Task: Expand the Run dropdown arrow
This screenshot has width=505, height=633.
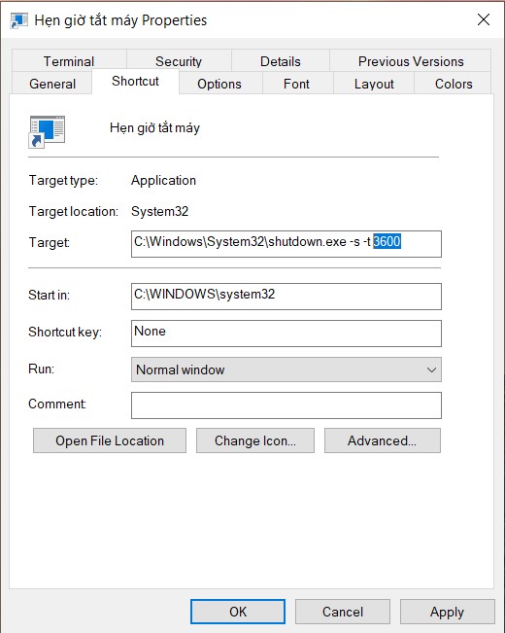Action: click(431, 369)
